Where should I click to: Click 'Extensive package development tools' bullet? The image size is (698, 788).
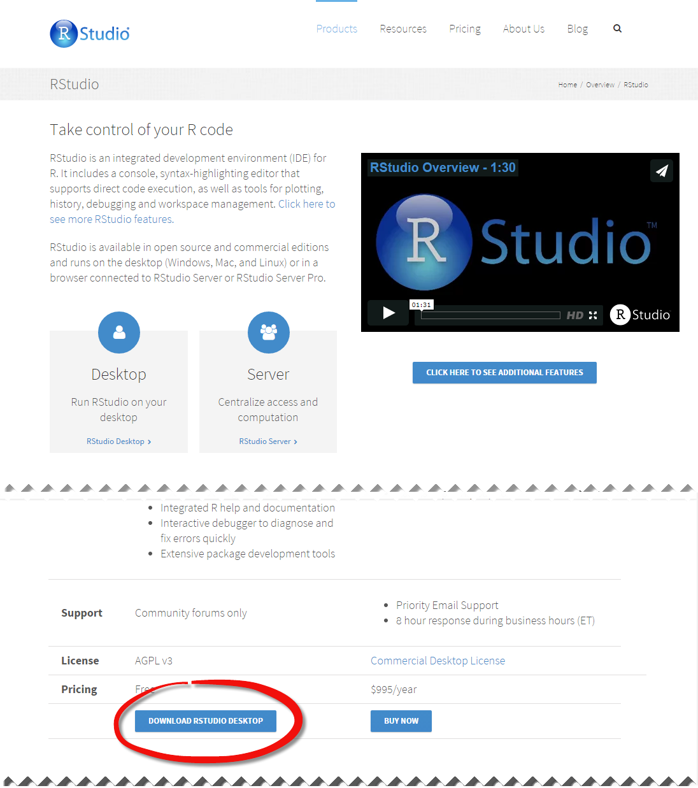(248, 554)
